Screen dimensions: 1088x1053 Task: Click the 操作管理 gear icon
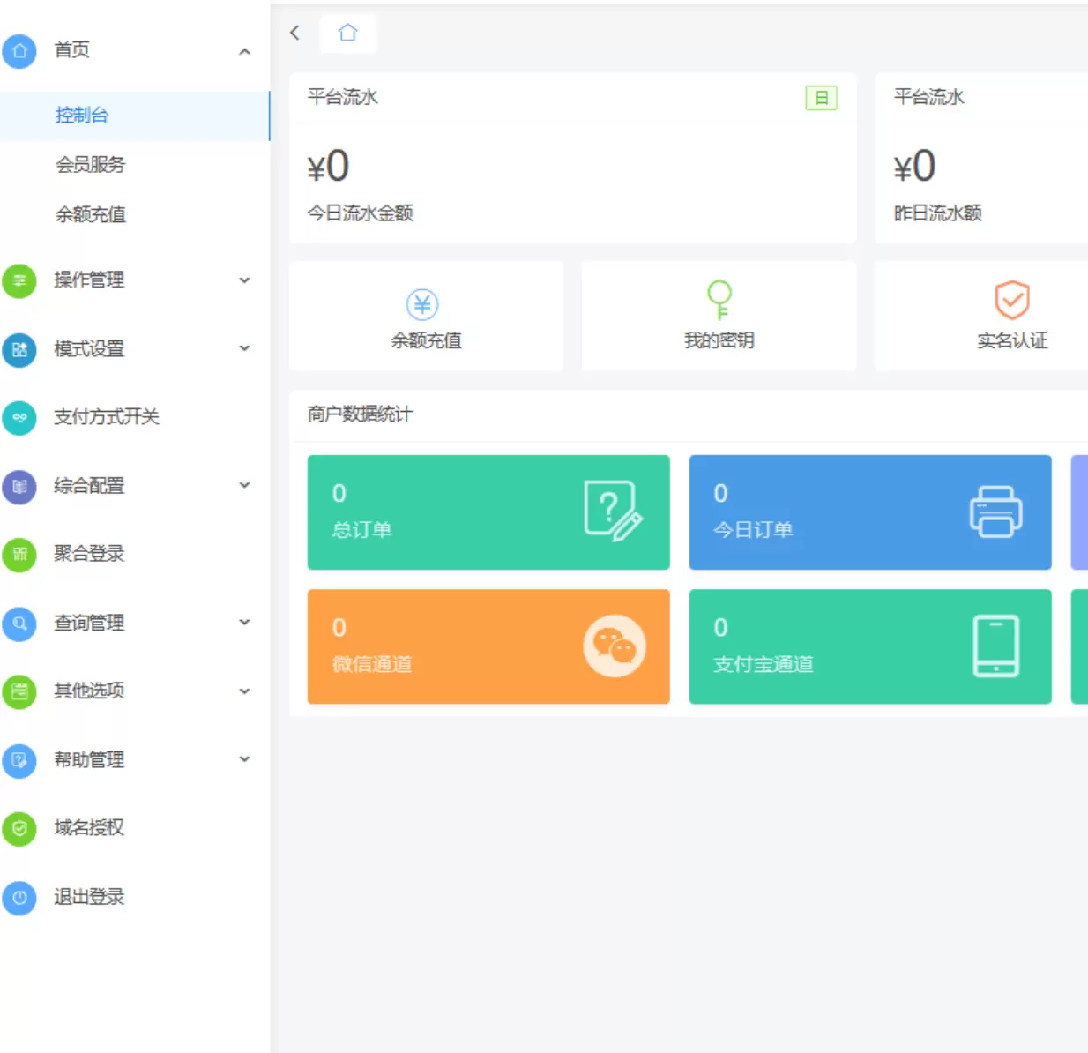pyautogui.click(x=19, y=280)
